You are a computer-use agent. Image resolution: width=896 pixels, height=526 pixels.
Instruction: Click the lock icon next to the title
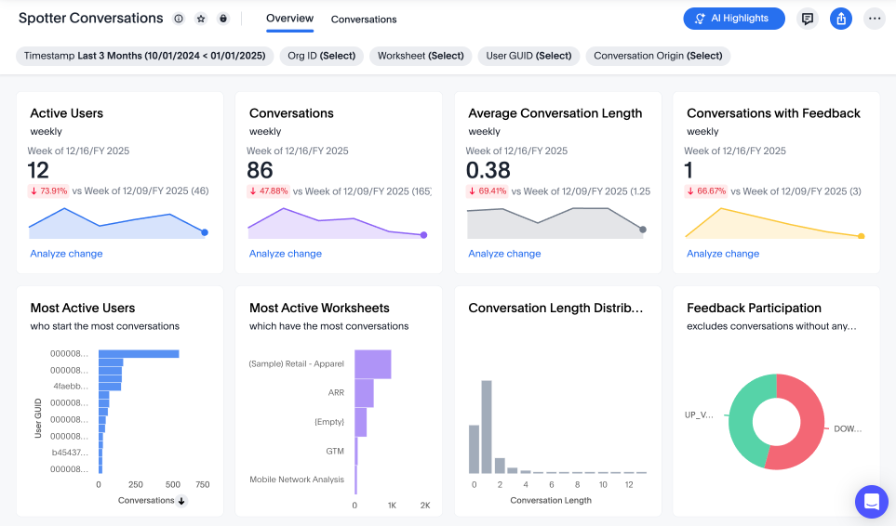pos(223,19)
